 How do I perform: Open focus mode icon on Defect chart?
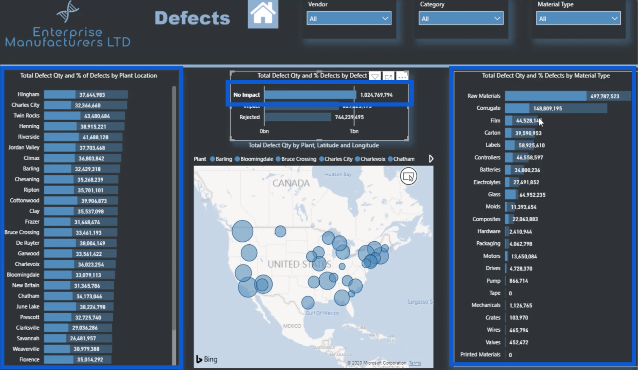point(388,77)
